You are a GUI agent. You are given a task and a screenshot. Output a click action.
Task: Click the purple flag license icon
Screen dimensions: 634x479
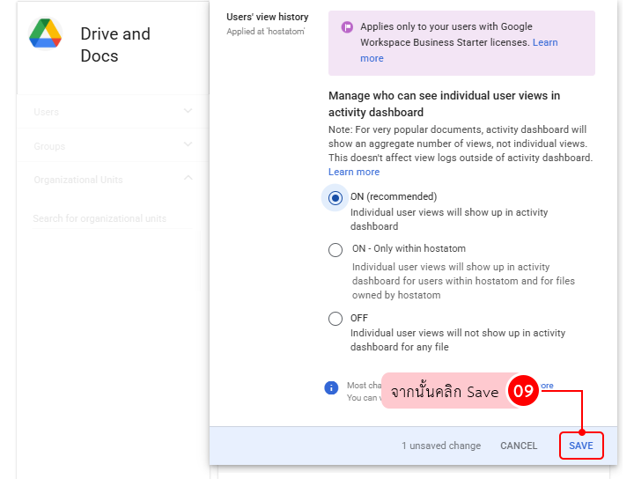(x=347, y=27)
